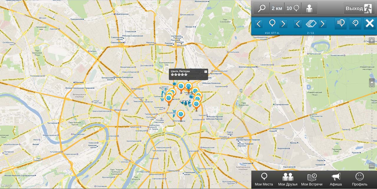Zoom out with the map minus button

click(372, 166)
